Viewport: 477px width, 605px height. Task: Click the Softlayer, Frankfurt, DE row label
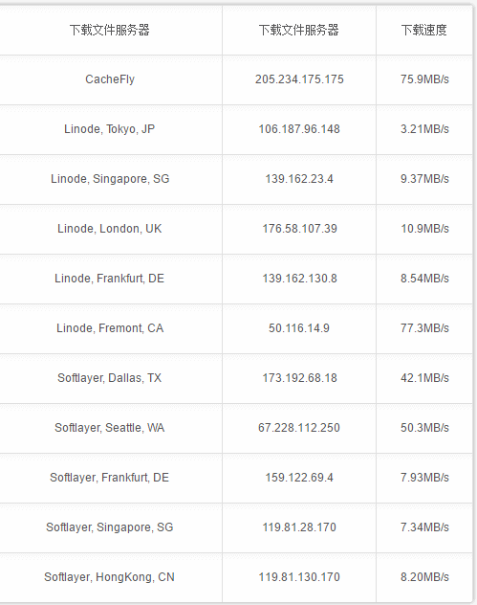[109, 478]
